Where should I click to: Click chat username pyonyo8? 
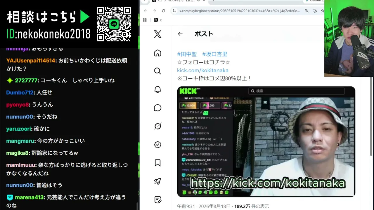(x=18, y=105)
